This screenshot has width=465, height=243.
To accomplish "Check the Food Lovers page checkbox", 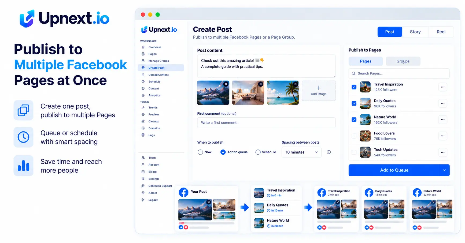I will pyautogui.click(x=354, y=136).
